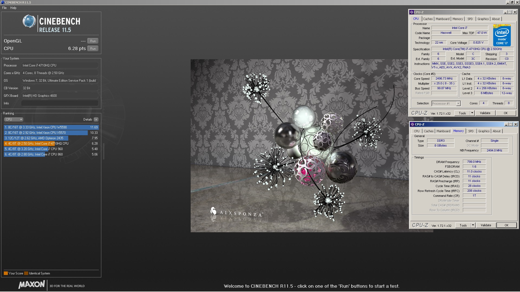Open About tab in bottom CPU-Z window
The image size is (520, 292).
(x=497, y=131)
